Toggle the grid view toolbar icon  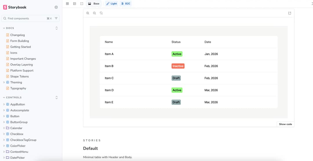pos(68,3)
